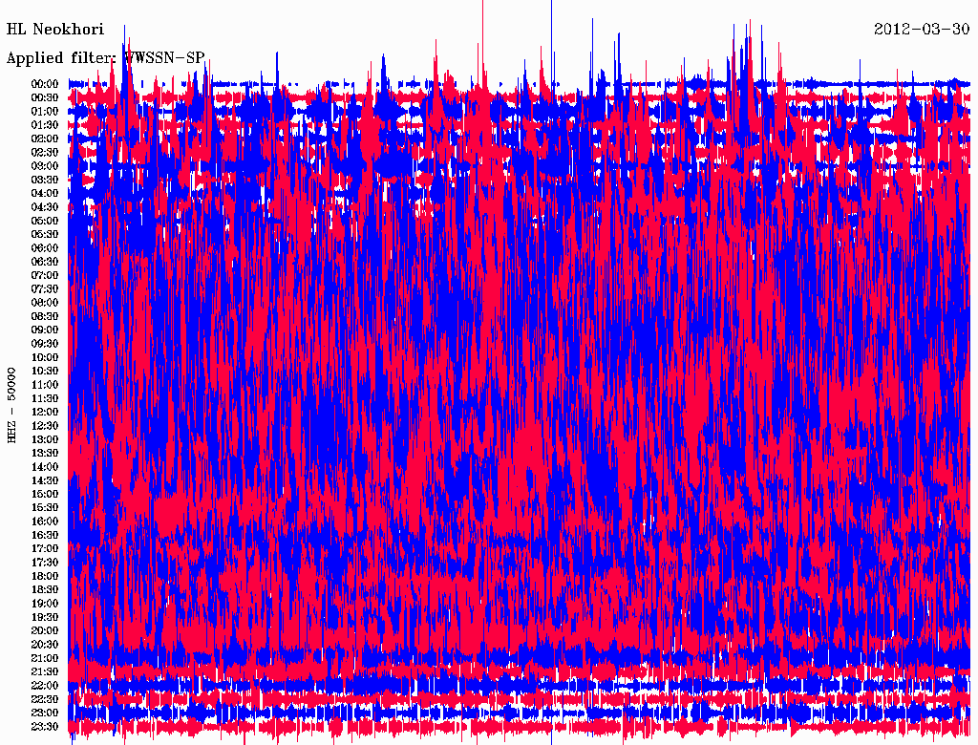The image size is (978, 745).
Task: Select the 19:30 time row label
Action: (x=45, y=617)
